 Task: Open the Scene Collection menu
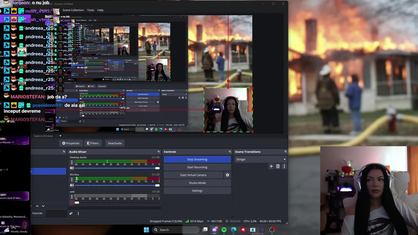(x=73, y=10)
